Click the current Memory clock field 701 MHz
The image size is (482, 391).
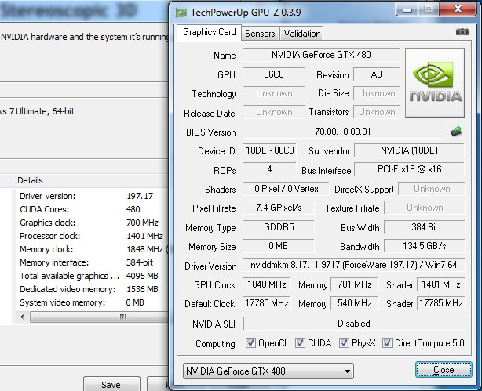click(355, 284)
